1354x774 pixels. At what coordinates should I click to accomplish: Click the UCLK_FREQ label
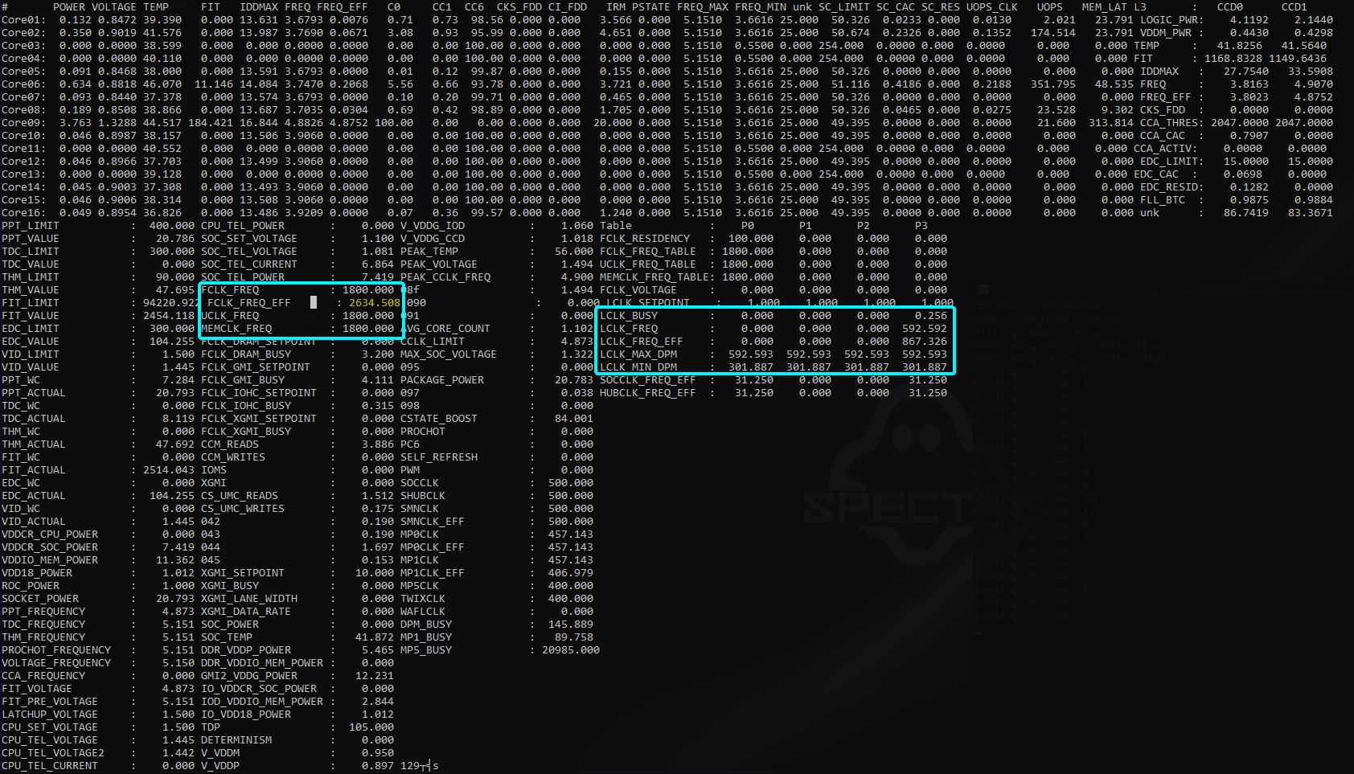click(x=230, y=316)
